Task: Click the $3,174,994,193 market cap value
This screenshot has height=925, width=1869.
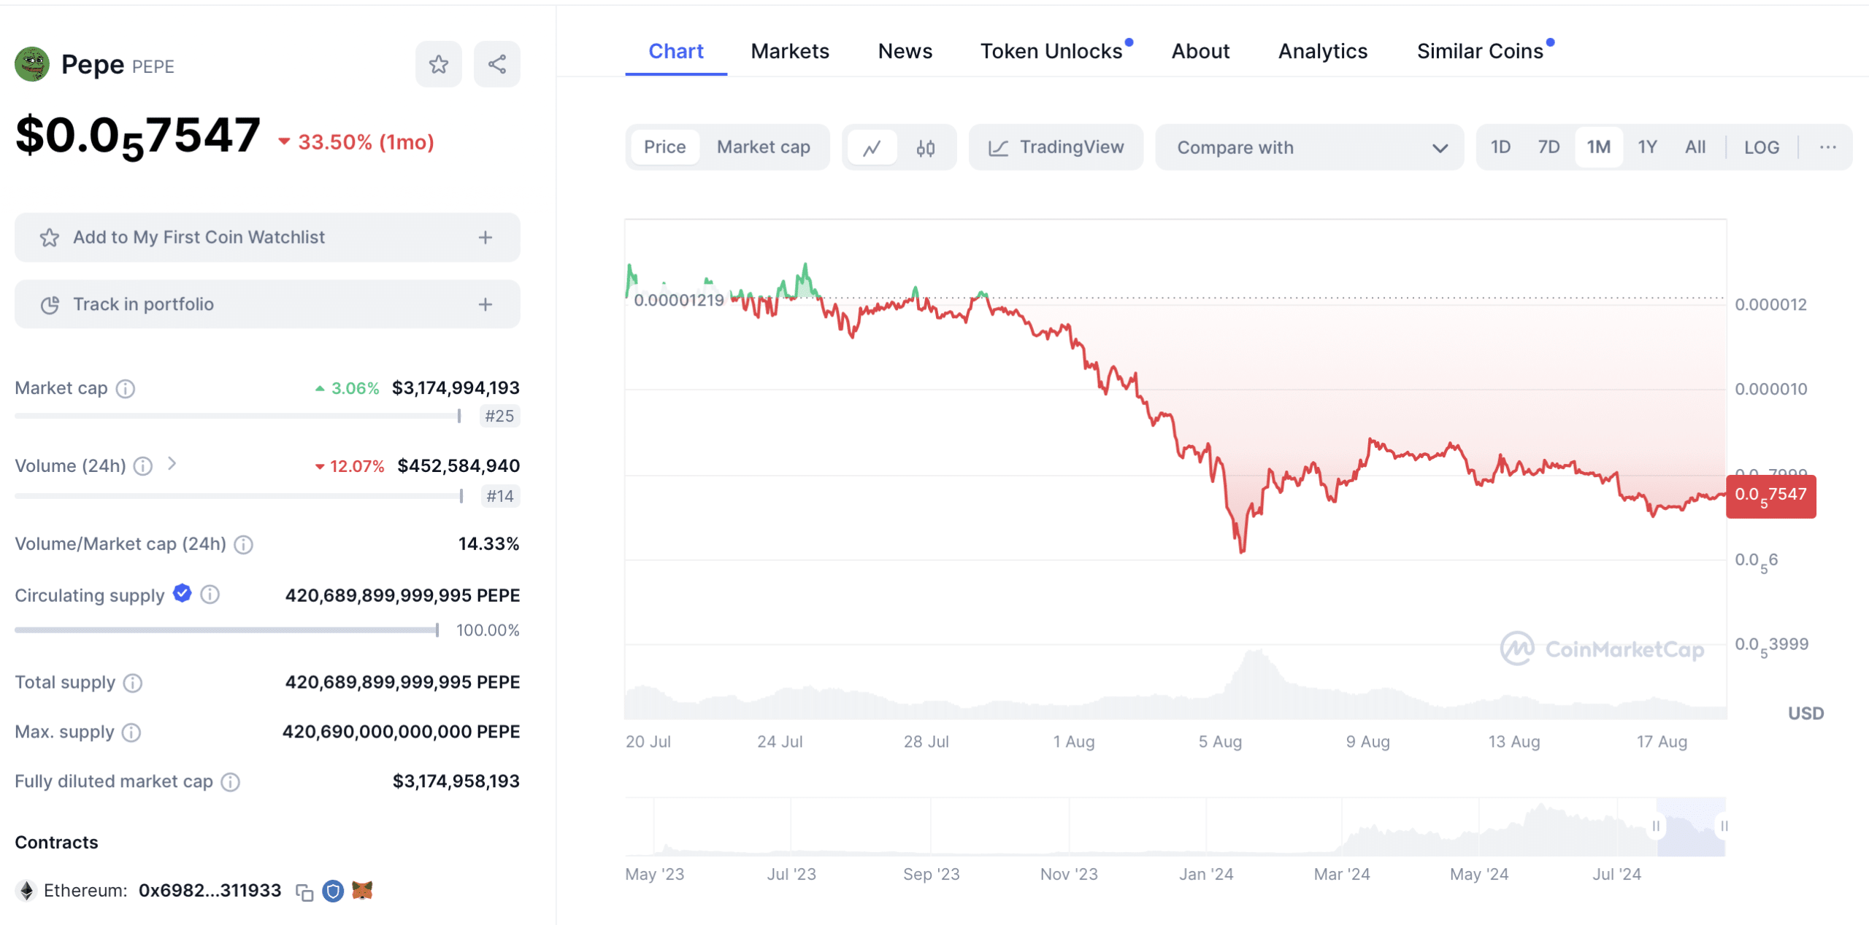Action: [456, 388]
